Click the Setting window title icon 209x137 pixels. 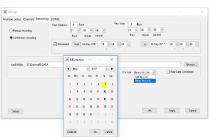click(x=5, y=12)
